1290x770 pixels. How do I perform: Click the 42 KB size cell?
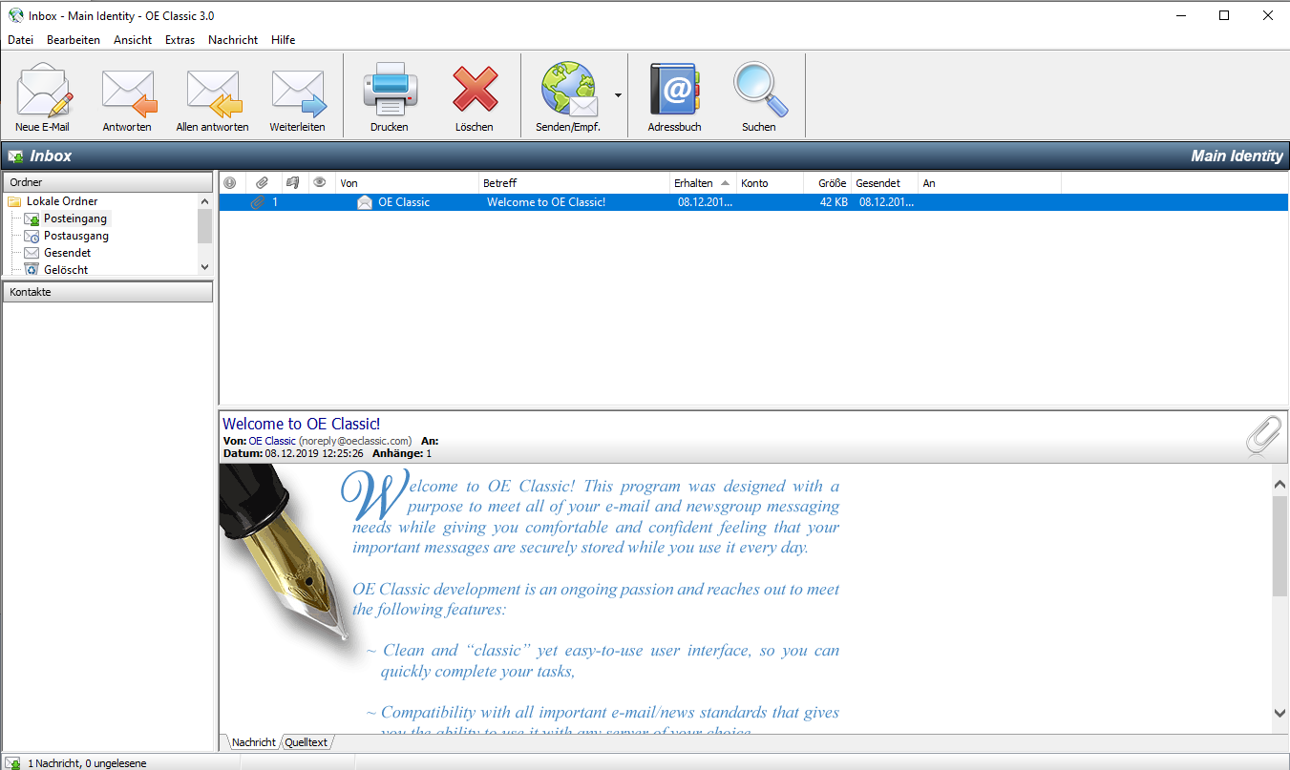834,202
